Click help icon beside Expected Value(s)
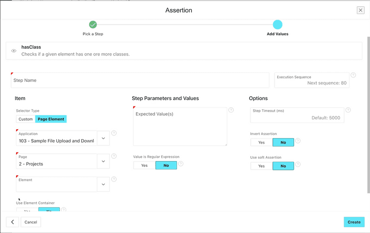Screen dimensions: 370x233 [231, 110]
